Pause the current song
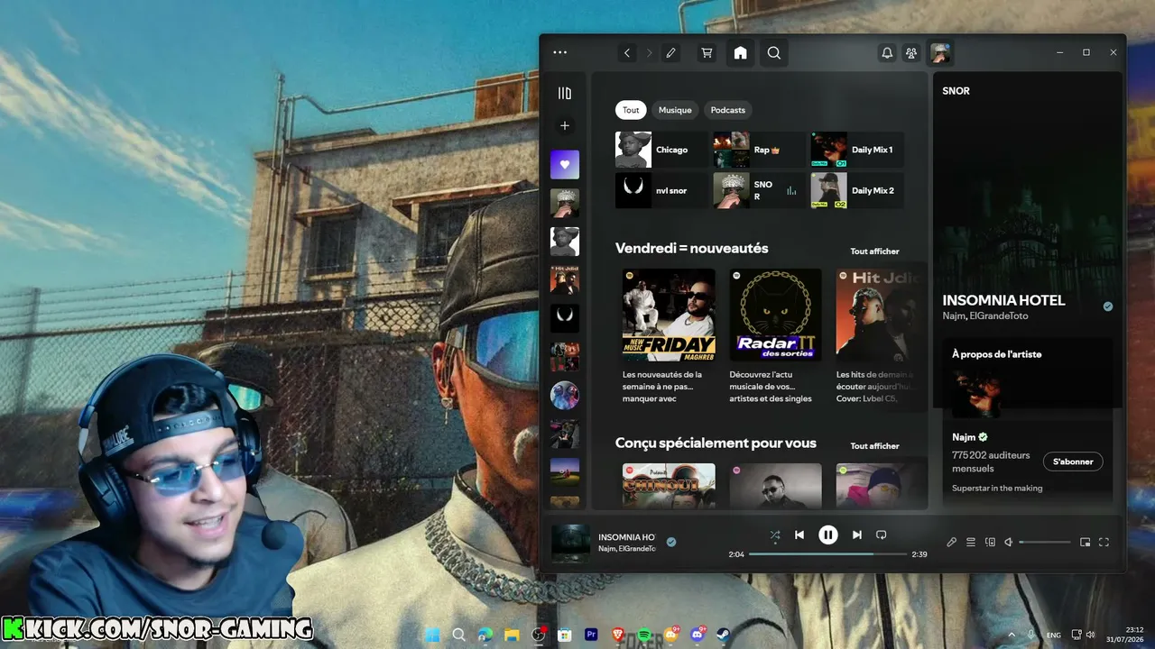1155x649 pixels. (828, 535)
